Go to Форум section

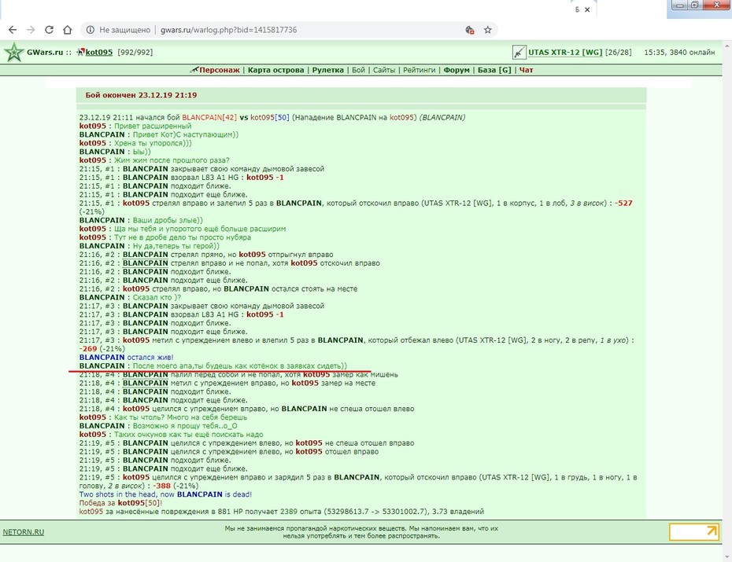tap(456, 70)
